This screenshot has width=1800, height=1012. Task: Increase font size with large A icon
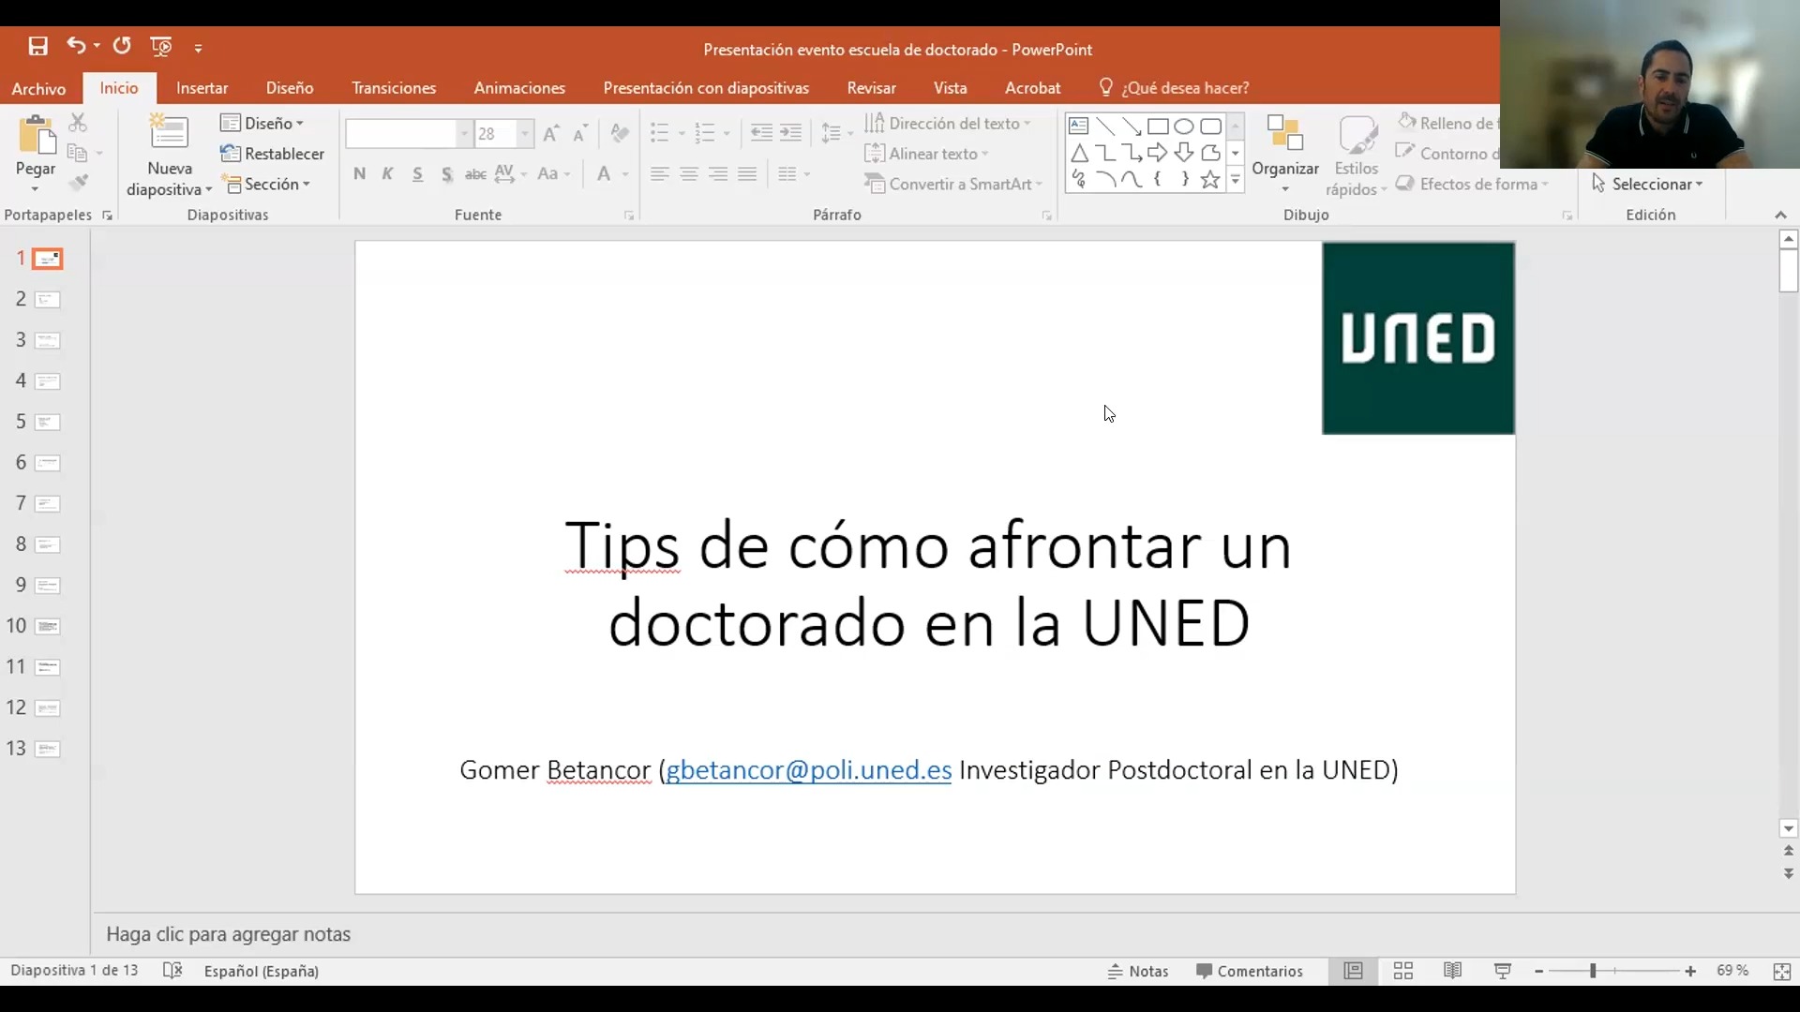point(550,134)
